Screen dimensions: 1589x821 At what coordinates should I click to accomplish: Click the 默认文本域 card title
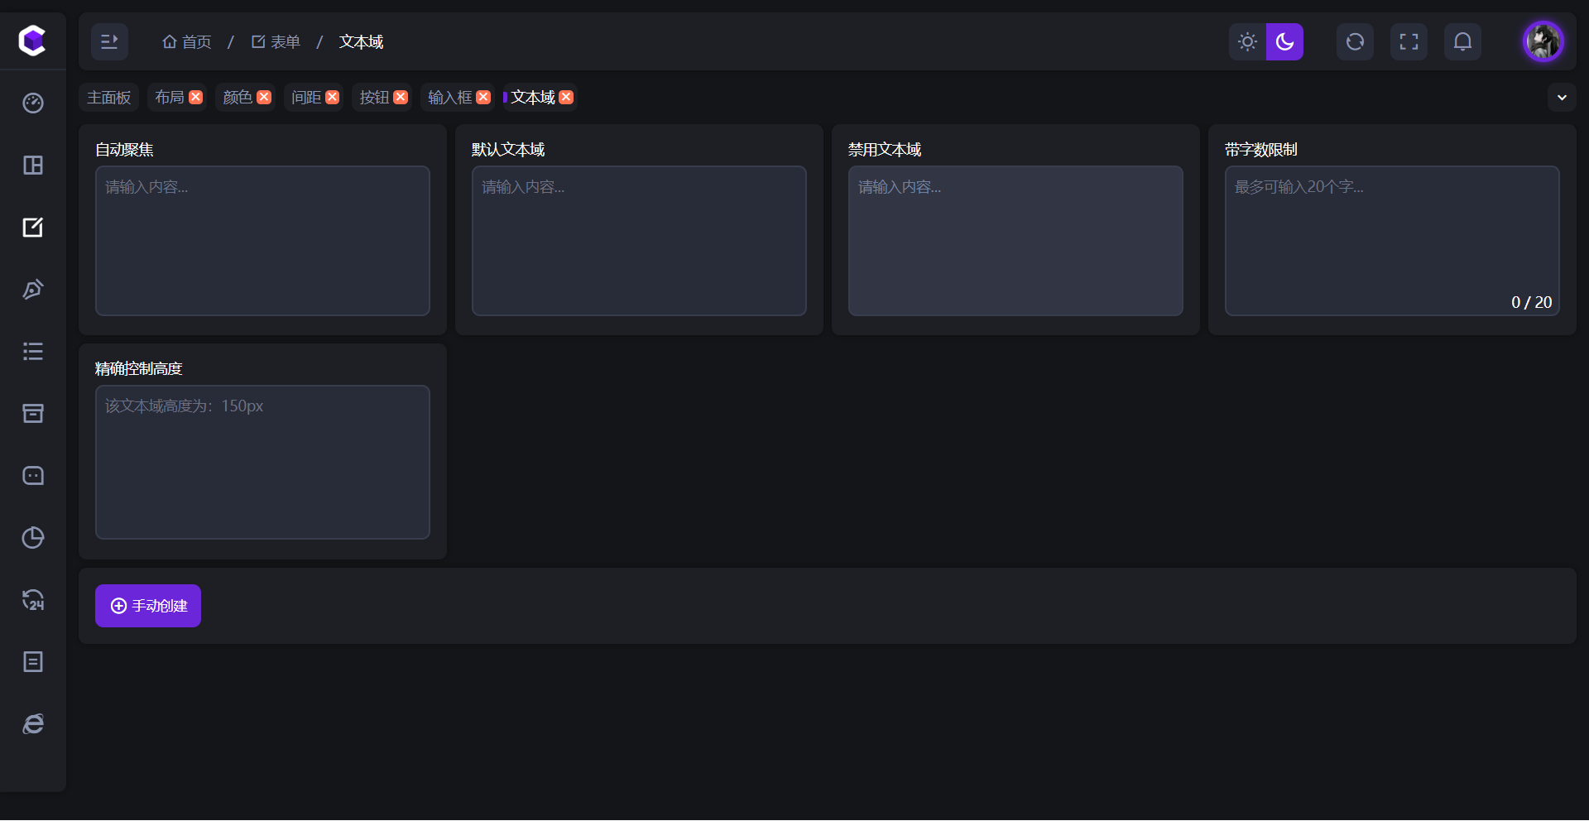(508, 150)
